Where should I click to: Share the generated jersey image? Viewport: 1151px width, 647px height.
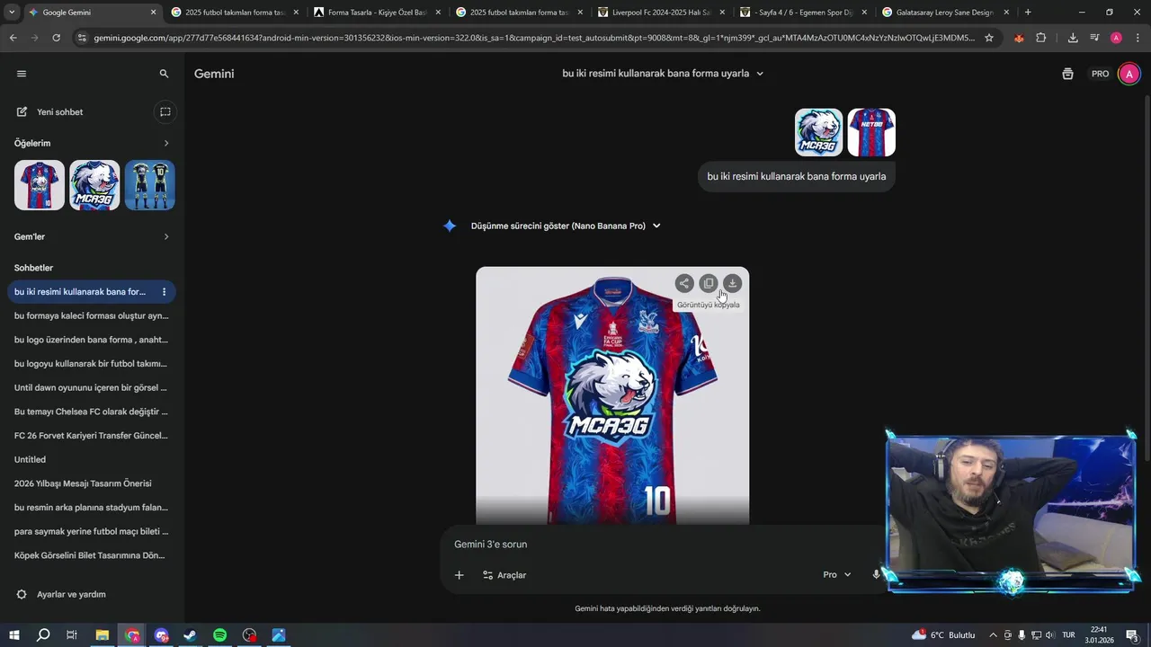pos(684,283)
